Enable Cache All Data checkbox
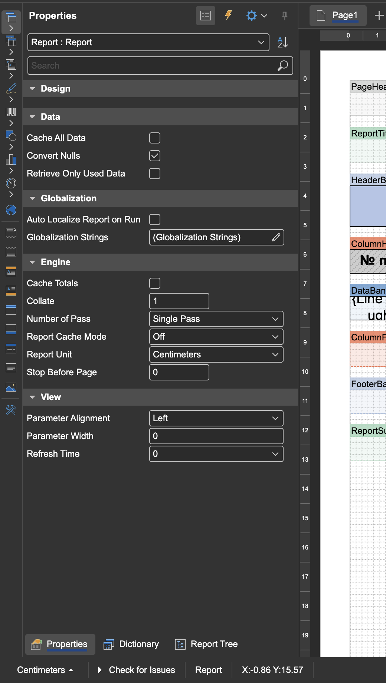The image size is (386, 683). [x=155, y=138]
